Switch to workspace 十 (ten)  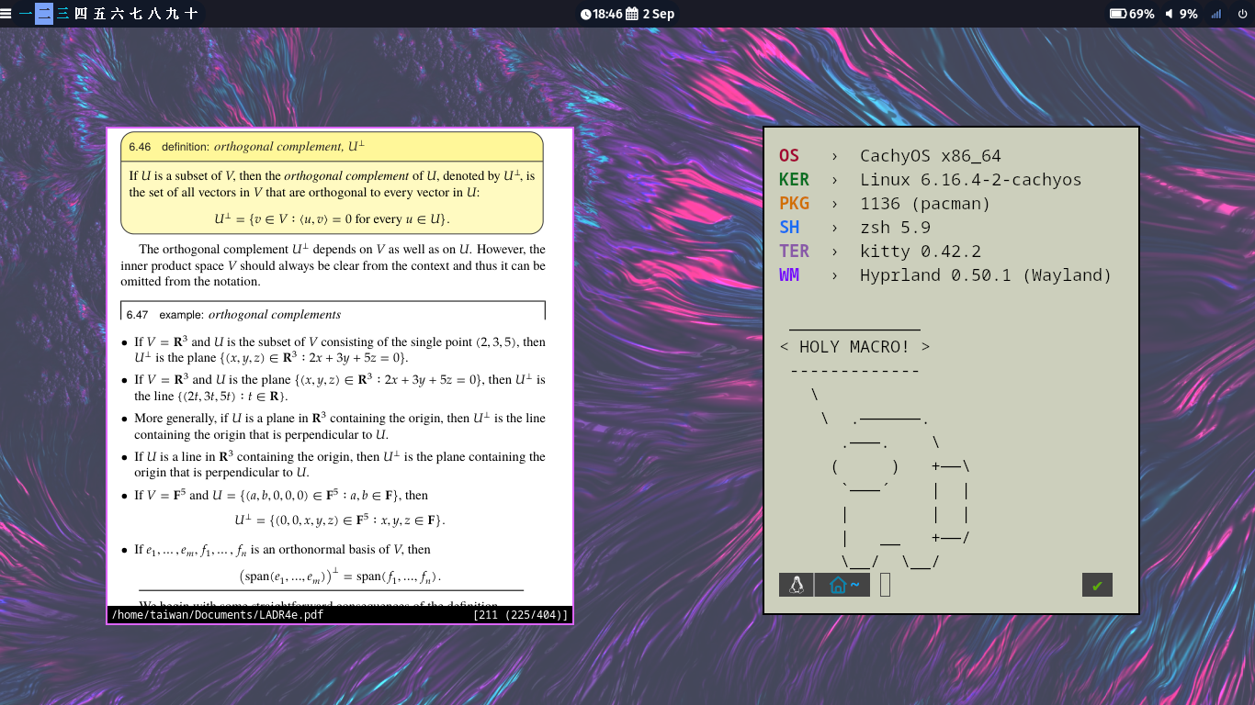[x=191, y=14]
